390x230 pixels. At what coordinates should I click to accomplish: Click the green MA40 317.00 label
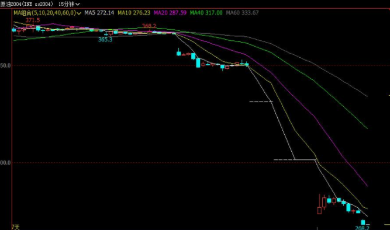point(206,13)
